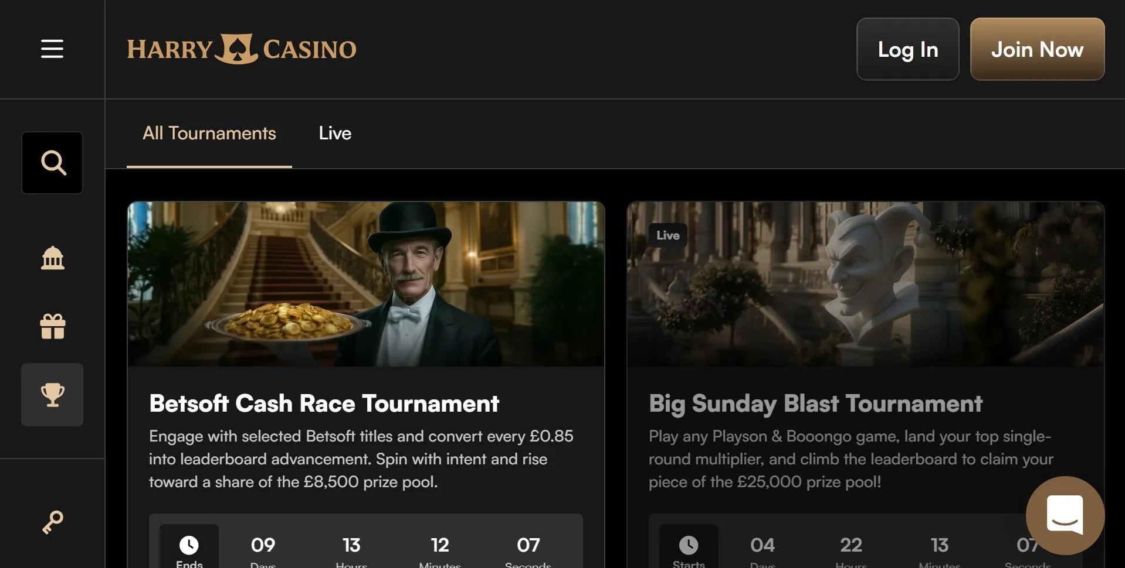
Task: Click the clock icon above Starts
Action: 689,545
